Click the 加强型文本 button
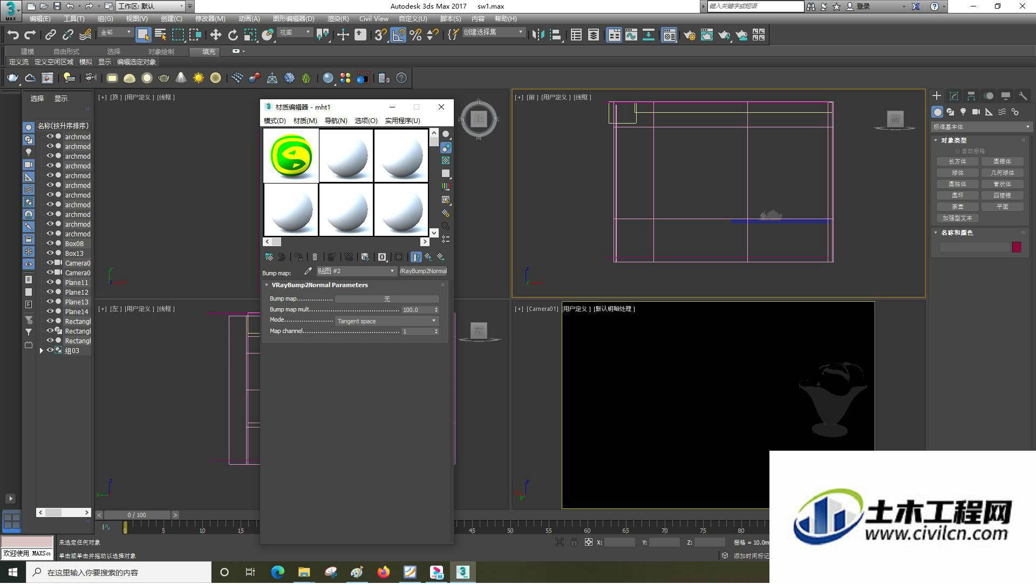1036x584 pixels. 958,219
